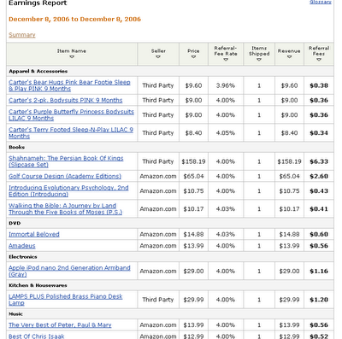Select the Electronics category heading
Viewport: 342px width, 339px height.
23,257
